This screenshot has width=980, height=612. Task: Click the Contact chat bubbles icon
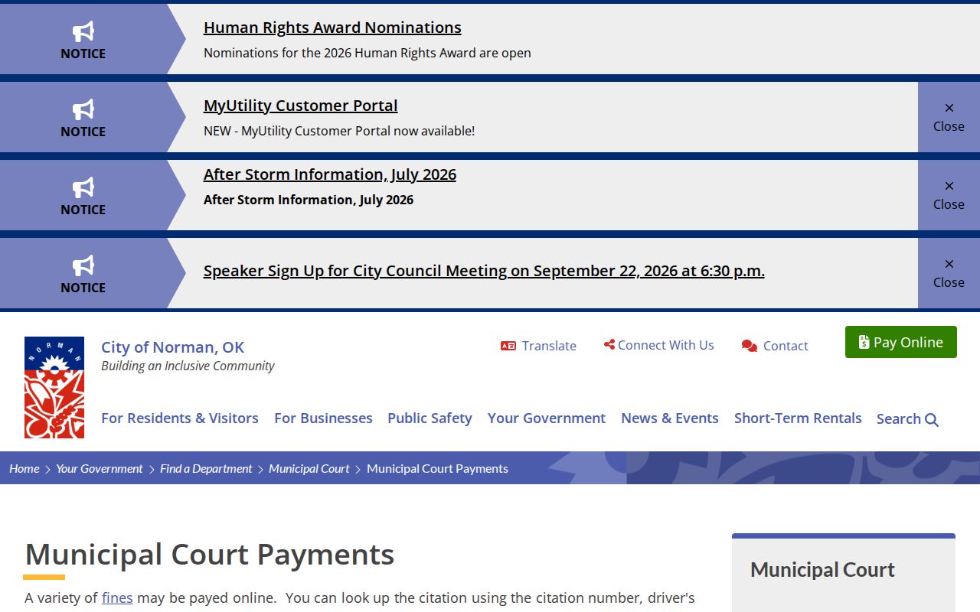(750, 346)
